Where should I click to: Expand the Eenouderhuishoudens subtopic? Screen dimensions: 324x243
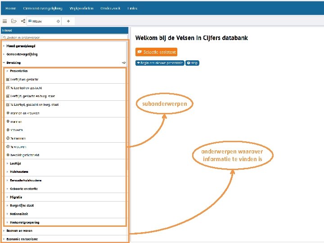(x=7, y=180)
